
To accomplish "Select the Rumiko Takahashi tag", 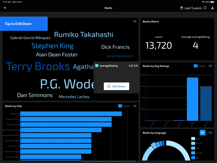I will 84,34.
